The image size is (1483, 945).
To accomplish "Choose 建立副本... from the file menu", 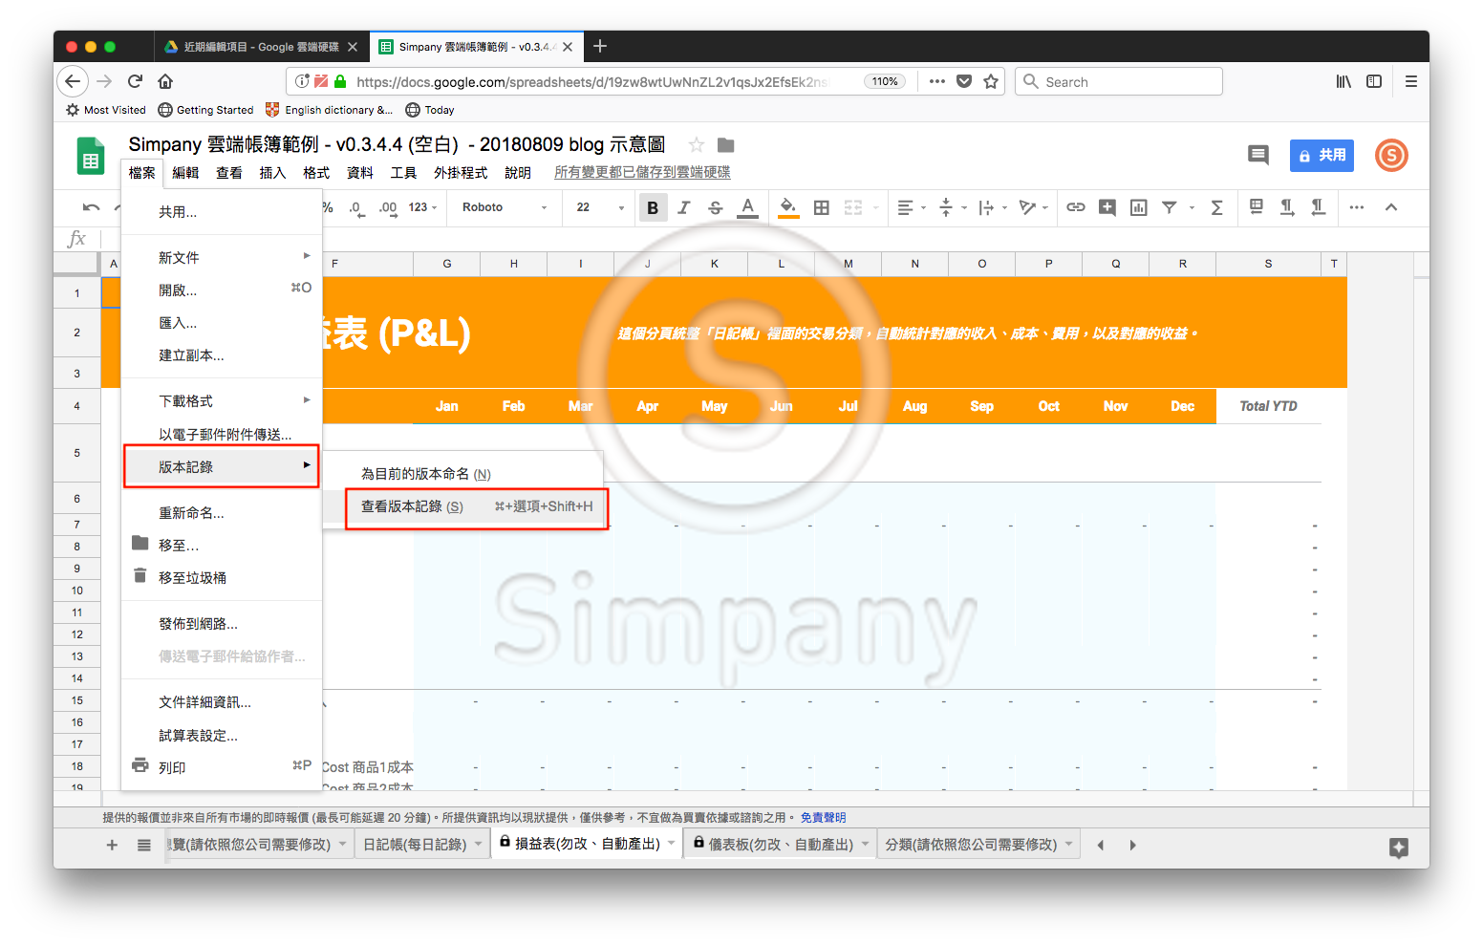I will point(192,355).
